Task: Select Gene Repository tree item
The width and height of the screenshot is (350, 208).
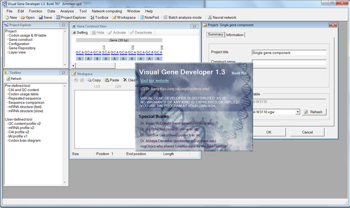Action: pyautogui.click(x=22, y=48)
